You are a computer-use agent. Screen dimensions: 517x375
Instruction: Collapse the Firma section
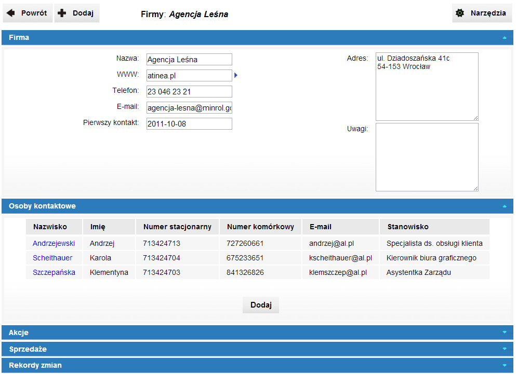coord(504,38)
